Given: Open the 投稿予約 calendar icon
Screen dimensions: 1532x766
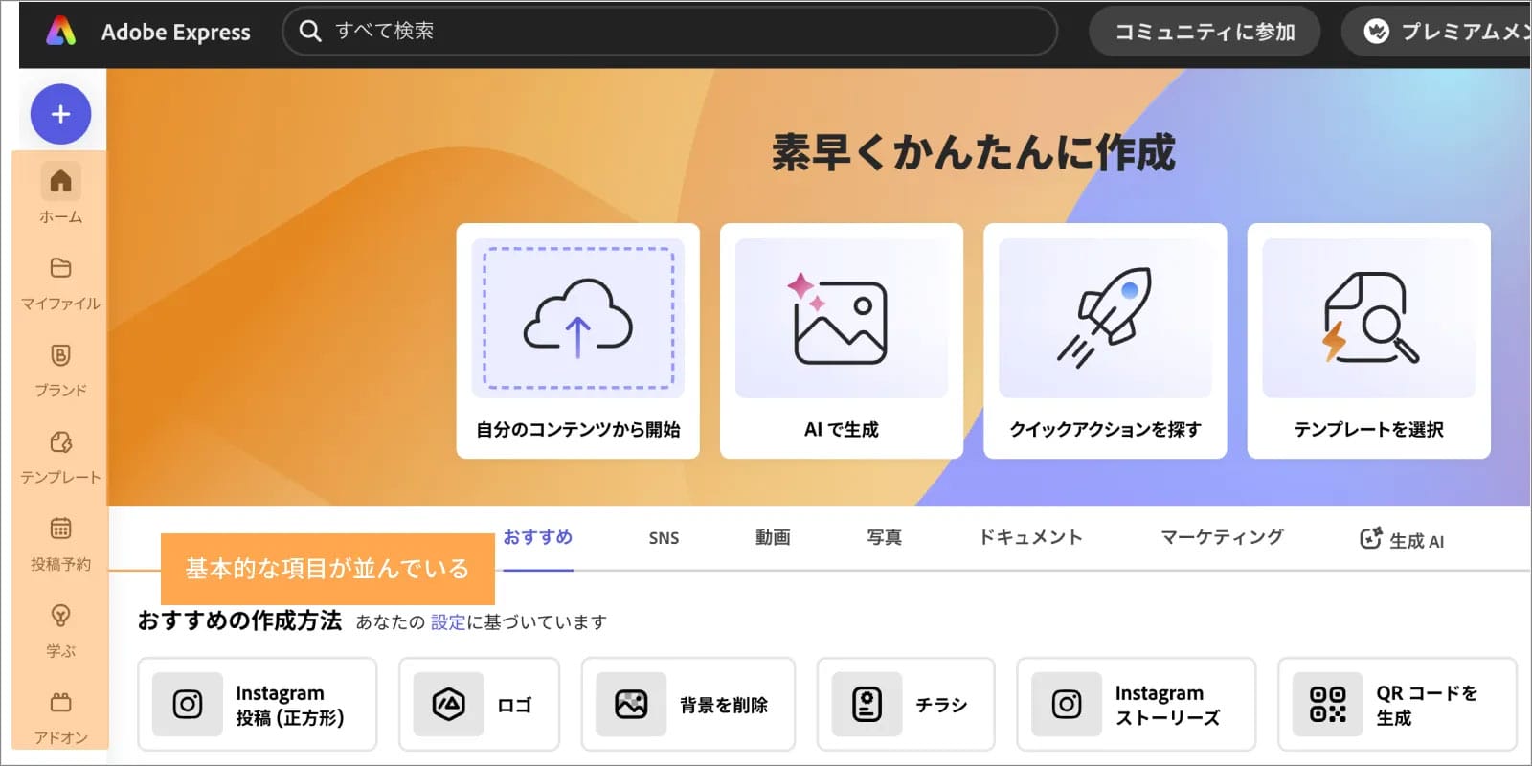Looking at the screenshot, I should [x=60, y=529].
